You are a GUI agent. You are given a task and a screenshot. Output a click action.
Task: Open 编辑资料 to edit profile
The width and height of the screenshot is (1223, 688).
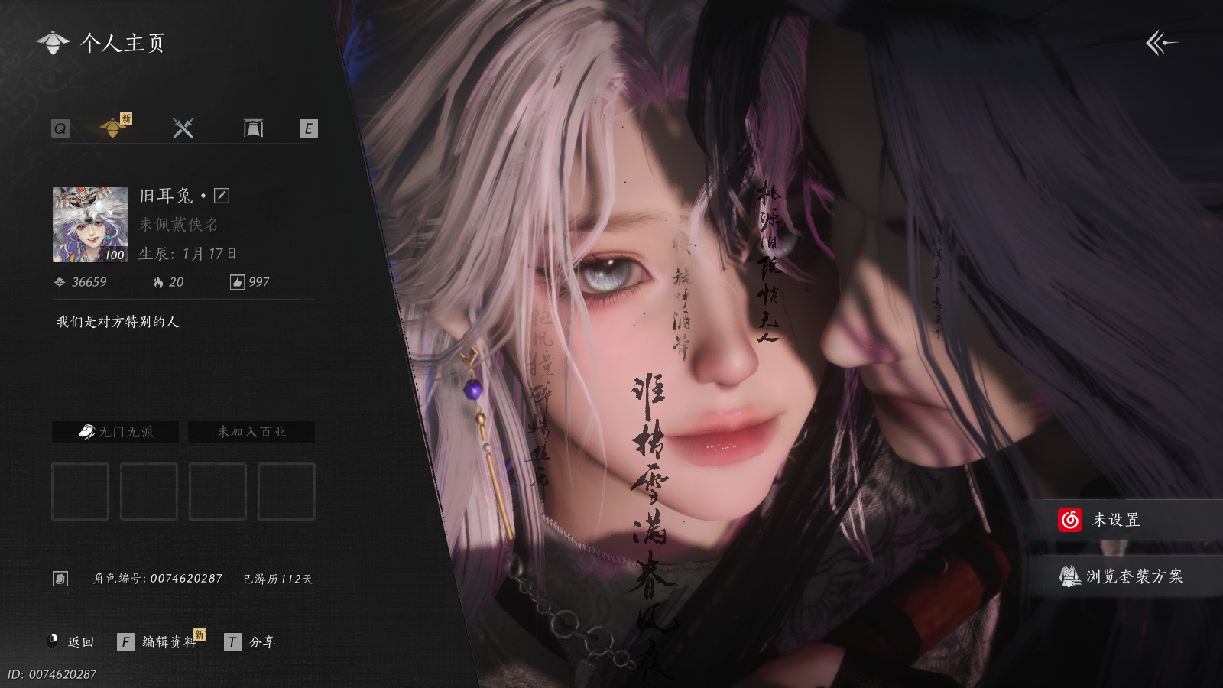point(169,642)
